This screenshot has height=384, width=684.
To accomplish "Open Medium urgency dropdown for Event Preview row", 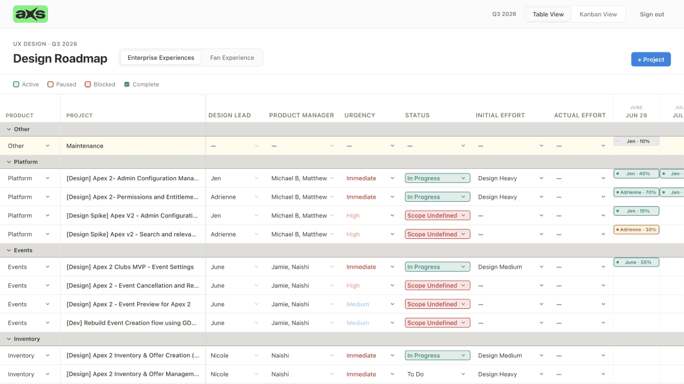I will pos(370,305).
